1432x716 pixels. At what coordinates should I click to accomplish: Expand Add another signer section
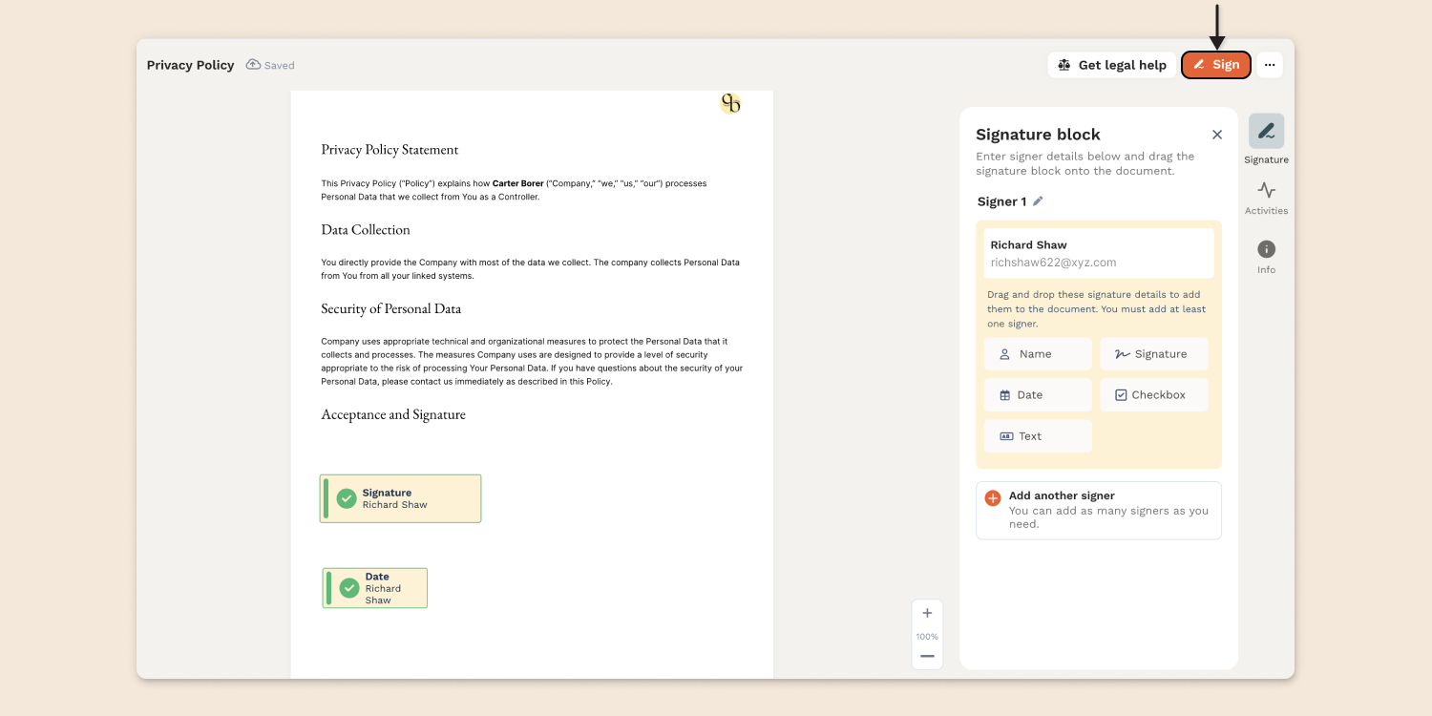[1098, 509]
